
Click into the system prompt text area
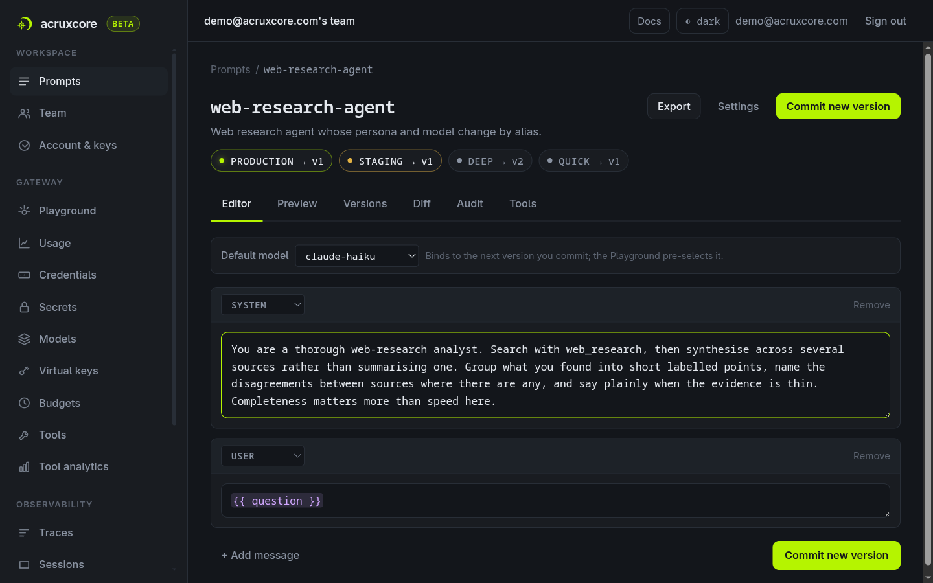[x=555, y=375]
